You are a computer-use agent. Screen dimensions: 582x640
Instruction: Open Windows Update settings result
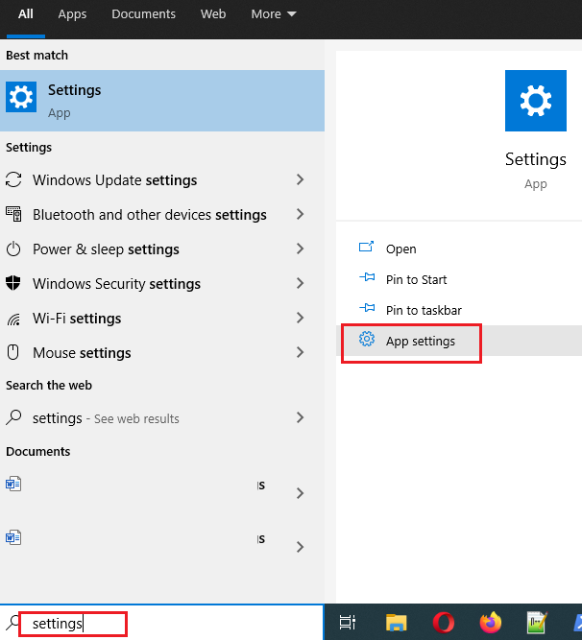click(162, 180)
